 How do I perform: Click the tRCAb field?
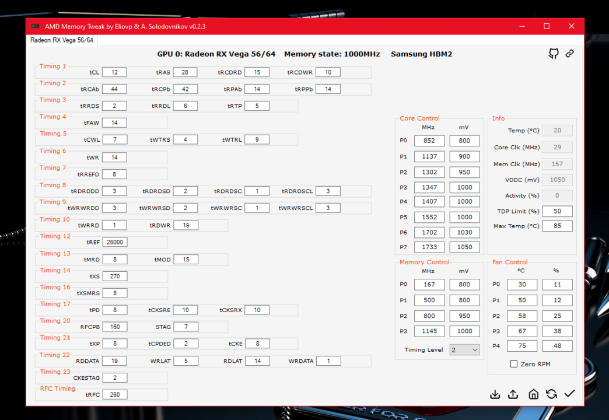coord(114,89)
